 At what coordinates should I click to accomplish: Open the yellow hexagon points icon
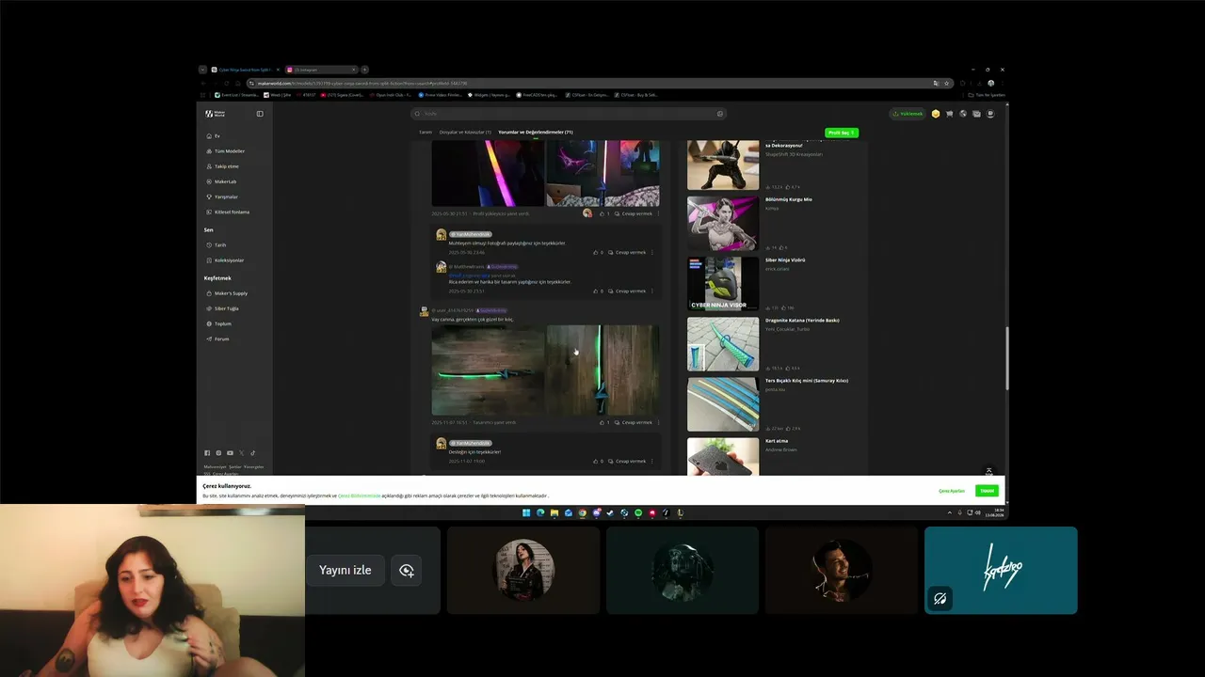[x=936, y=114]
